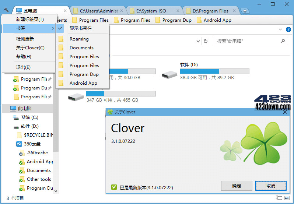Image resolution: width=294 pixels, height=204 pixels.
Task: Switch to the D:\Program Files tab
Action: [x=210, y=11]
